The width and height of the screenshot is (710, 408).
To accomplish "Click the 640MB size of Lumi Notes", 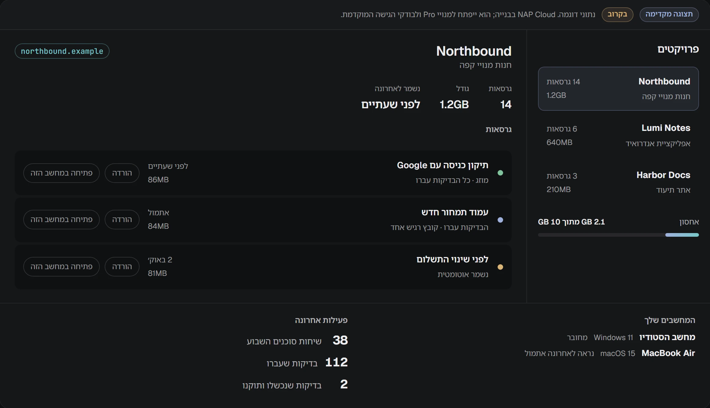I will [559, 142].
